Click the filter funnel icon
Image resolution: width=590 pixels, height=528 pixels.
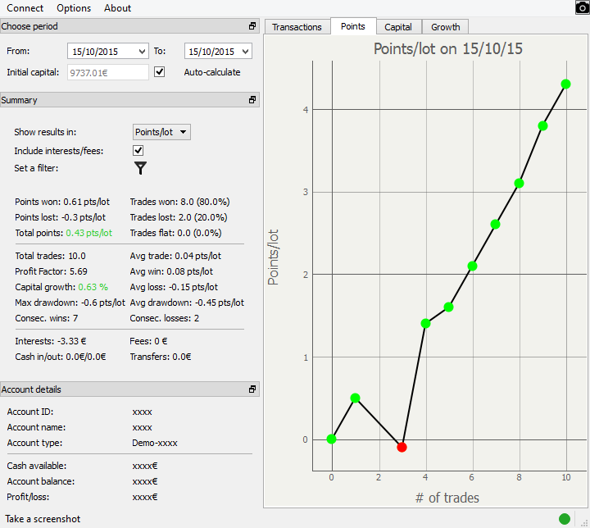[x=141, y=168]
